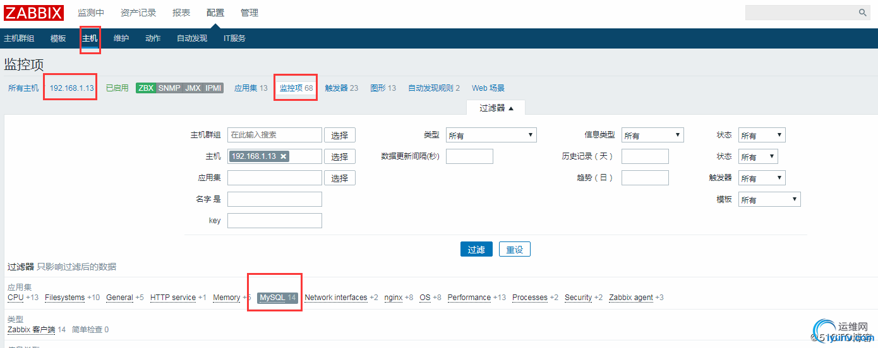The height and width of the screenshot is (348, 878).
Task: Filter by OS application
Action: [425, 298]
